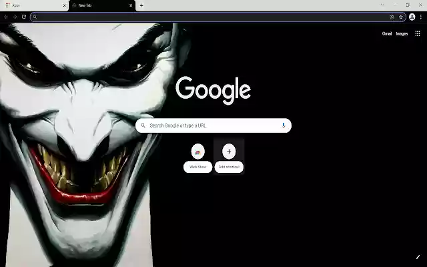427x267 pixels.
Task: Open Gmail link
Action: 387,33
